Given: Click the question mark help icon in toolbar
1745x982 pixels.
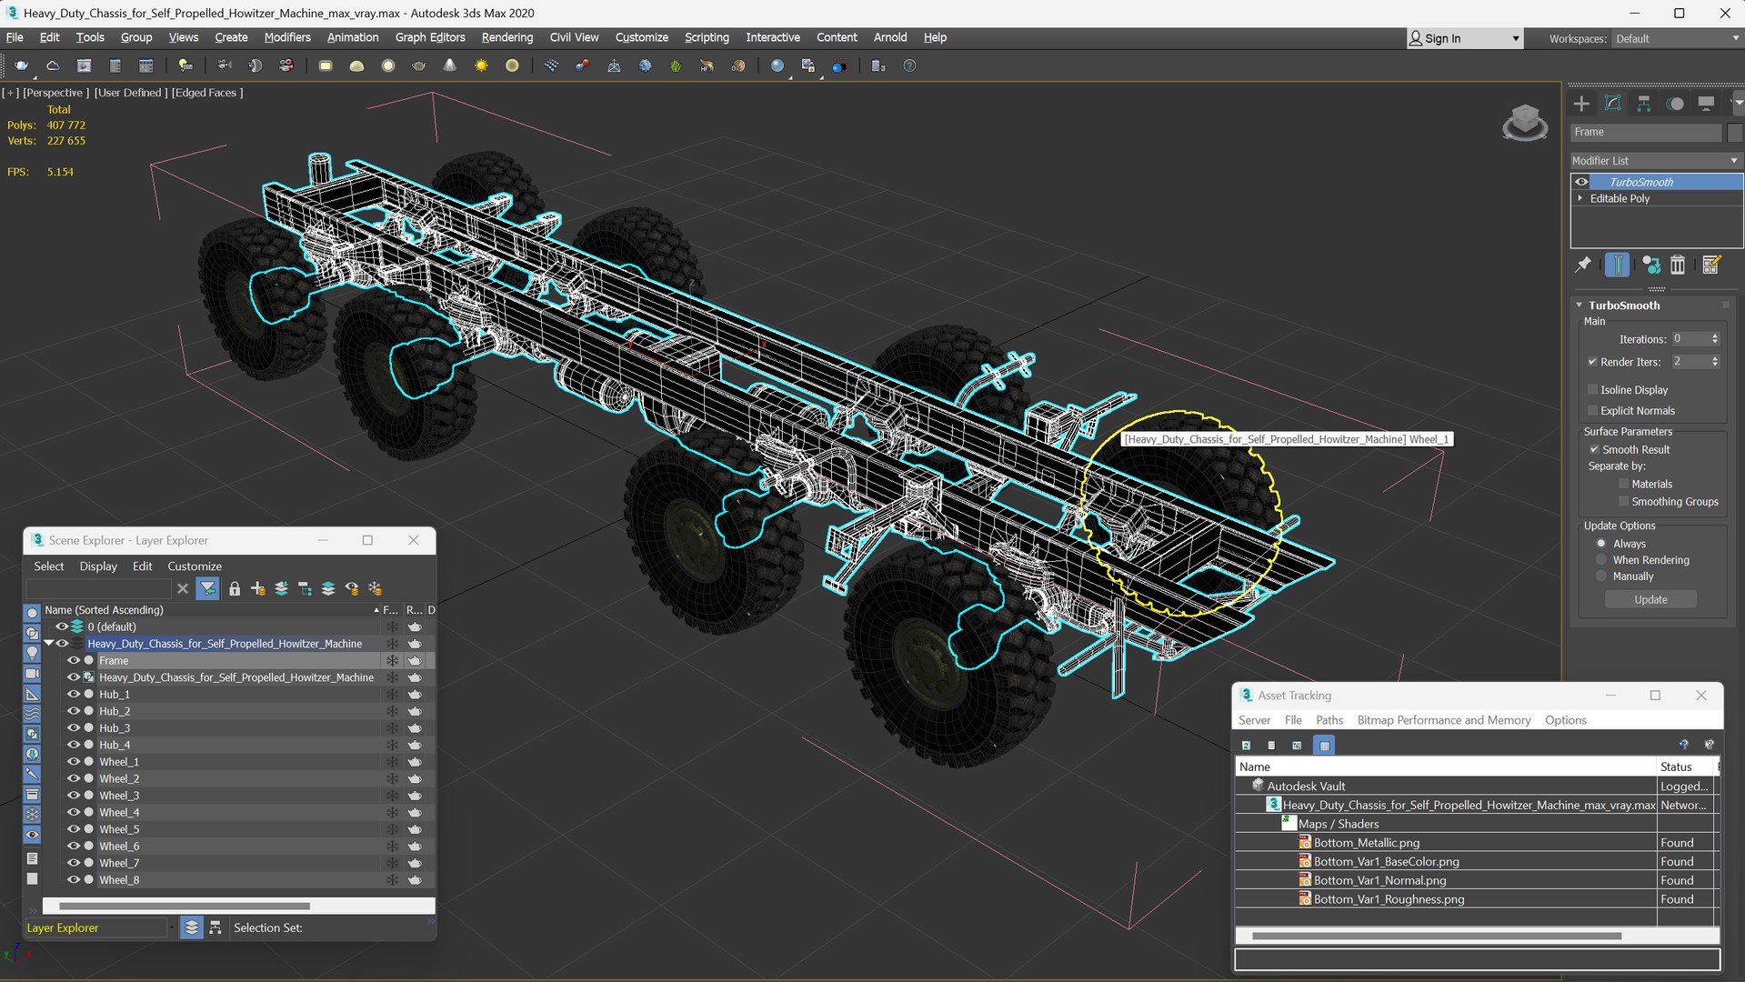Looking at the screenshot, I should pos(909,65).
